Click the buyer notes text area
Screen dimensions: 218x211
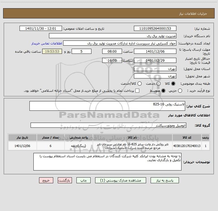point(108,162)
